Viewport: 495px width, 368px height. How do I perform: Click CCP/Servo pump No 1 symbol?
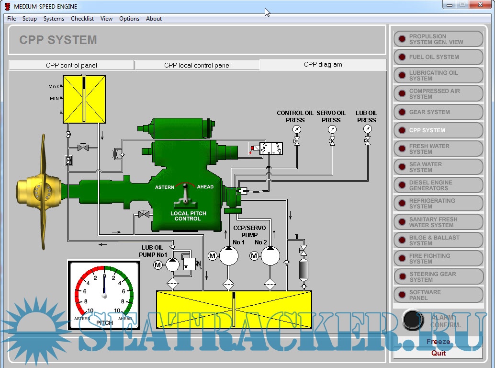(x=228, y=256)
